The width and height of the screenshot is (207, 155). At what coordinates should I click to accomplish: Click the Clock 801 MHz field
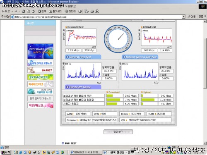tap(132, 114)
